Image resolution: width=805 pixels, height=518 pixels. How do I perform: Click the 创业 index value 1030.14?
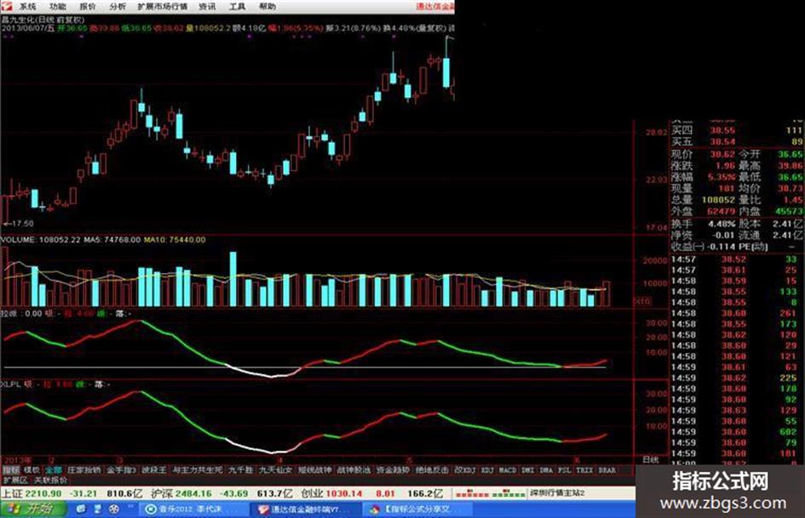(344, 493)
